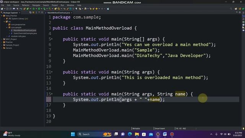This screenshot has width=245, height=138.
Task: Click the Run External Tools icon
Action: point(50,9)
